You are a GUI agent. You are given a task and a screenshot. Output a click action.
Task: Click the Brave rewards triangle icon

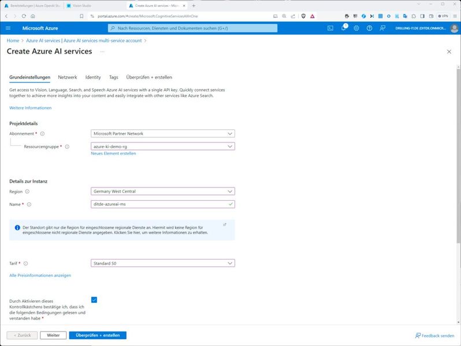tap(312, 16)
